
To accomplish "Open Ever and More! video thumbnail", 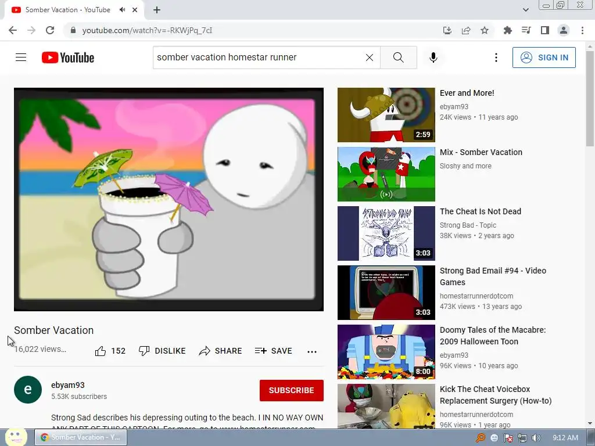I will 386,115.
